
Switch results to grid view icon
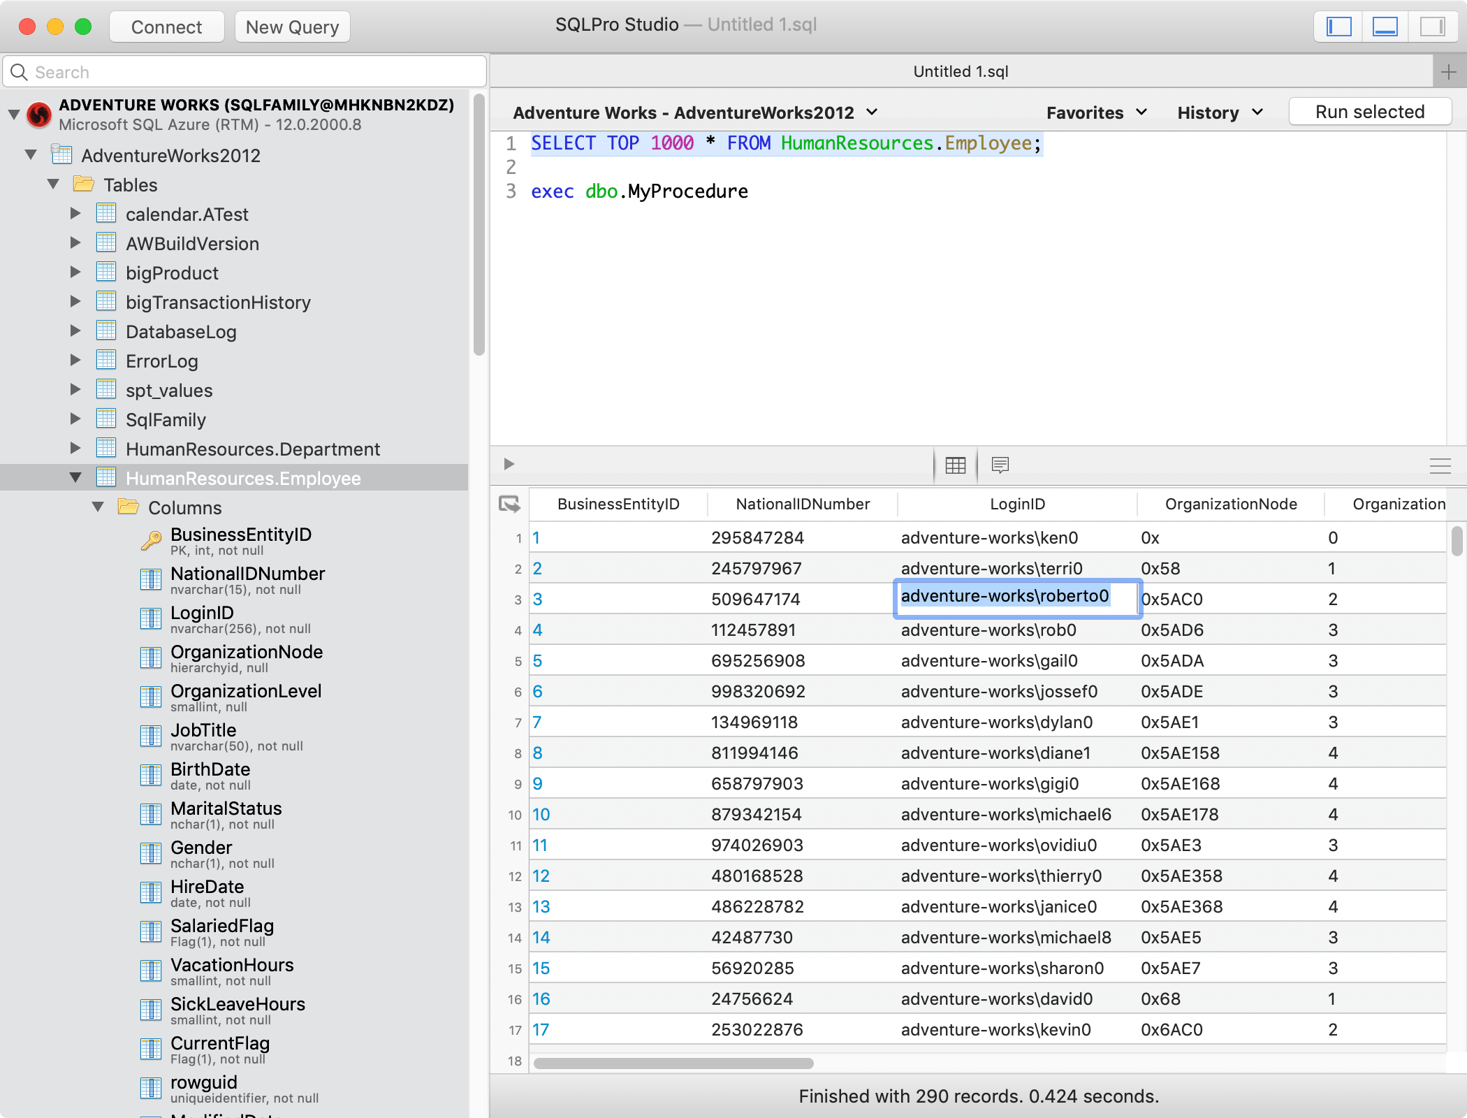click(x=954, y=465)
